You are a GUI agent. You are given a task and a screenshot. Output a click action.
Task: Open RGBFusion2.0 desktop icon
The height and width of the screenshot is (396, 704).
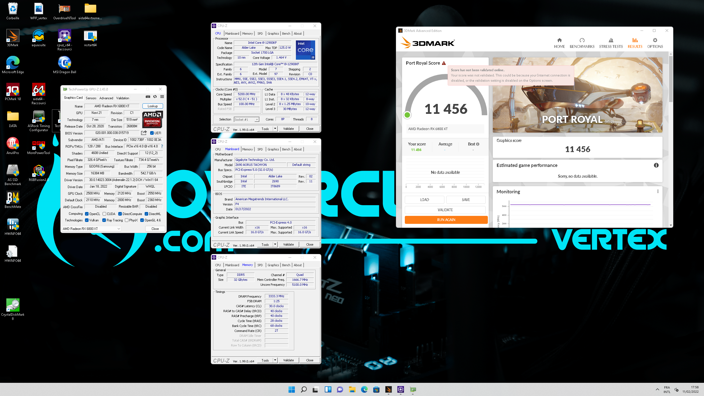(x=38, y=173)
